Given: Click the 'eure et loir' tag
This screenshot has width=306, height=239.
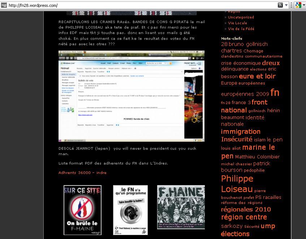Looking at the screenshot, I should pyautogui.click(x=257, y=76).
